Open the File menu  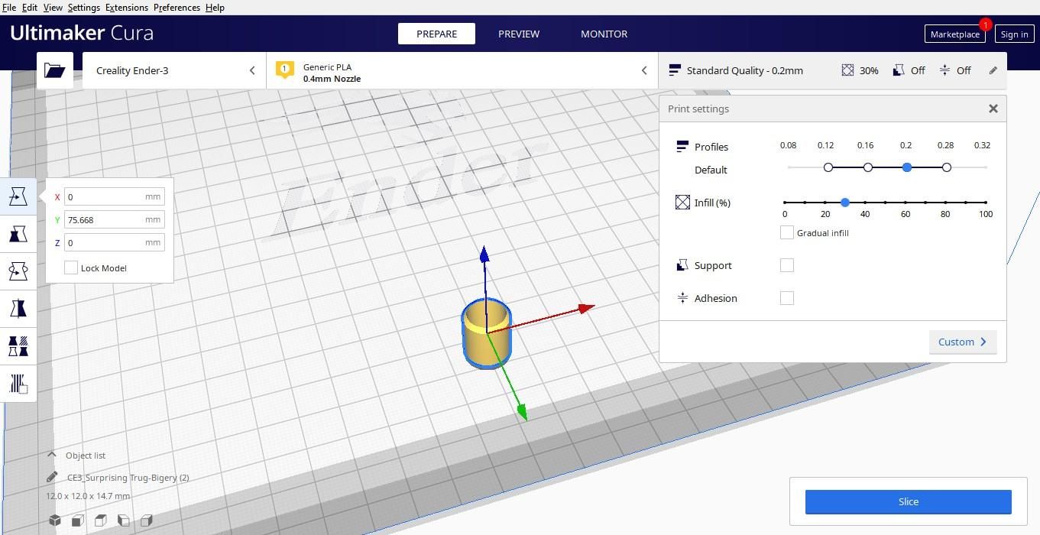click(9, 7)
